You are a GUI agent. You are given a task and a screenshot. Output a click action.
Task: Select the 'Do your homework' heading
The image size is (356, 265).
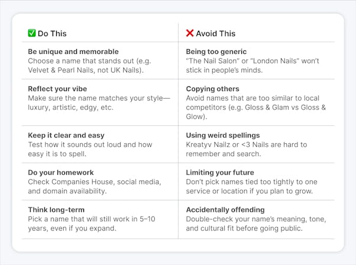[x=61, y=173]
